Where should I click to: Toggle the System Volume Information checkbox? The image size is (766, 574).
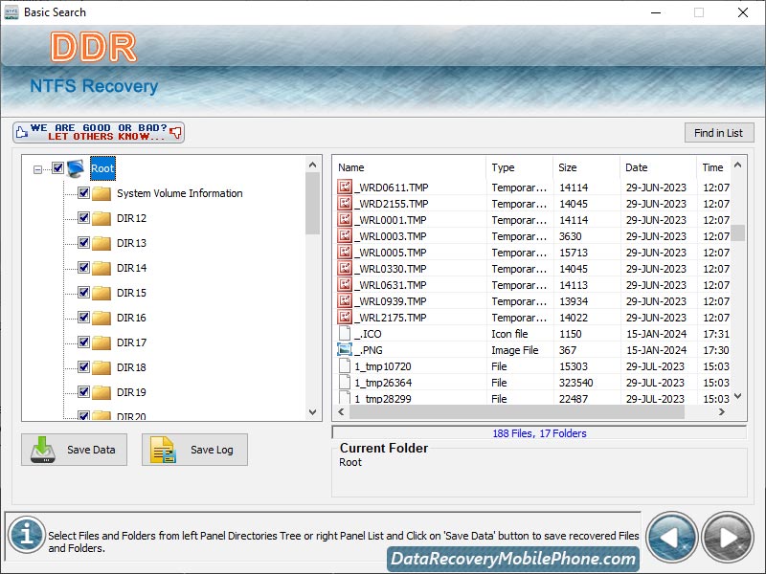82,192
